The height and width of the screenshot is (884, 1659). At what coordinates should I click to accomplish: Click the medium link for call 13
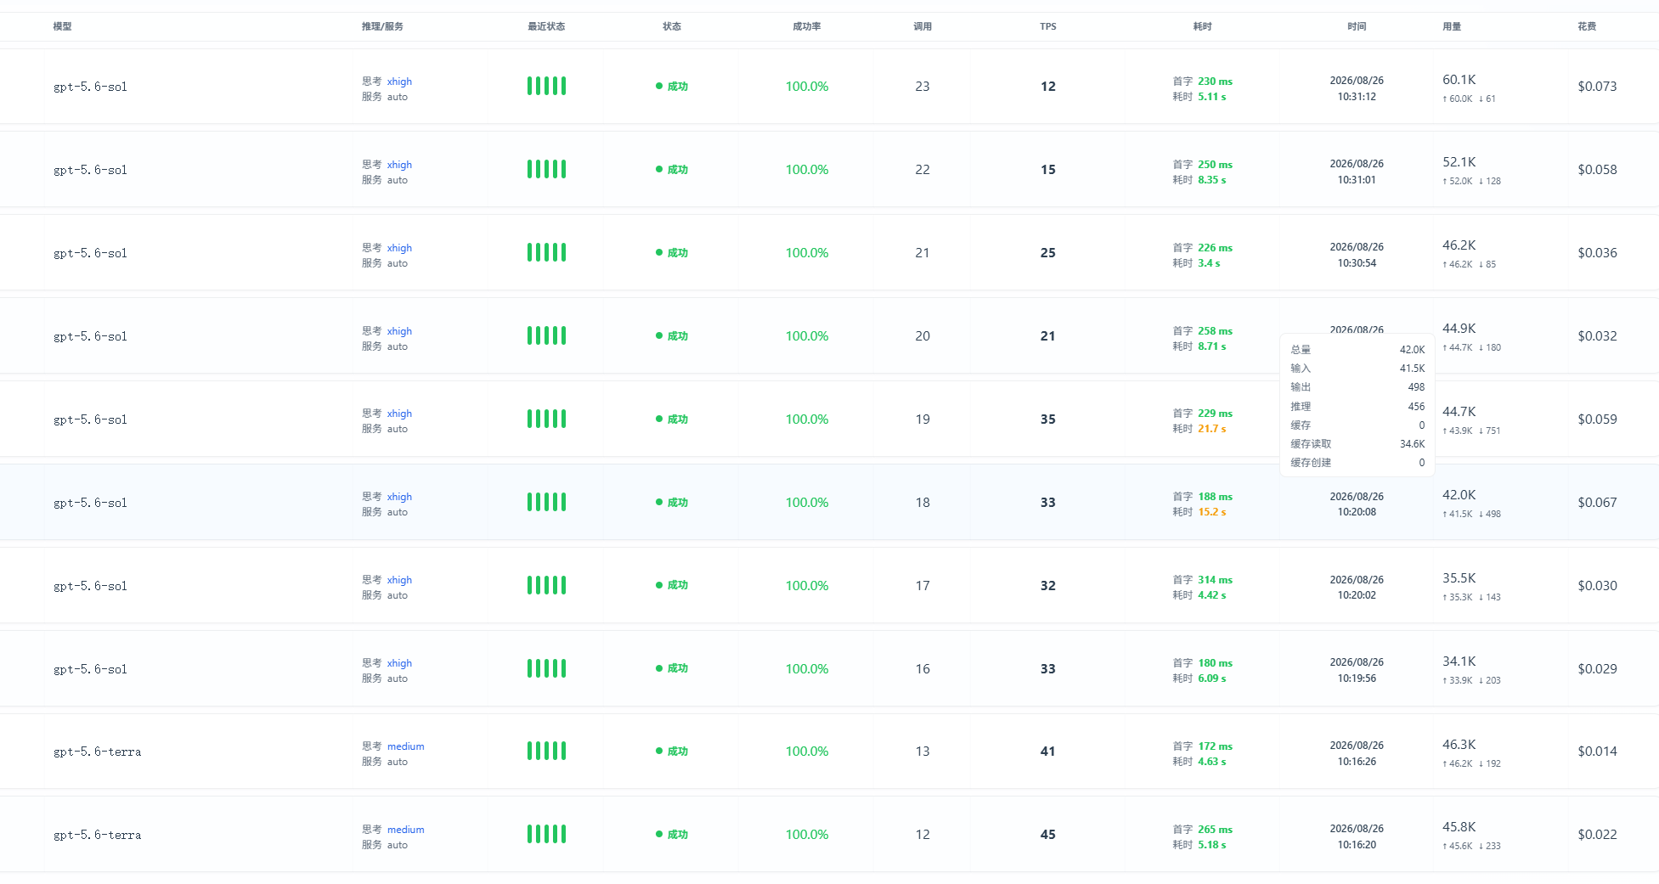406,746
